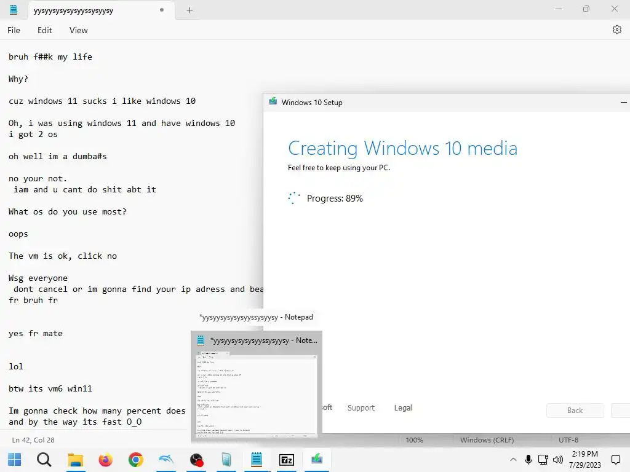Minimize the Windows 10 Setup window
Screen dimensions: 630x472
point(623,103)
